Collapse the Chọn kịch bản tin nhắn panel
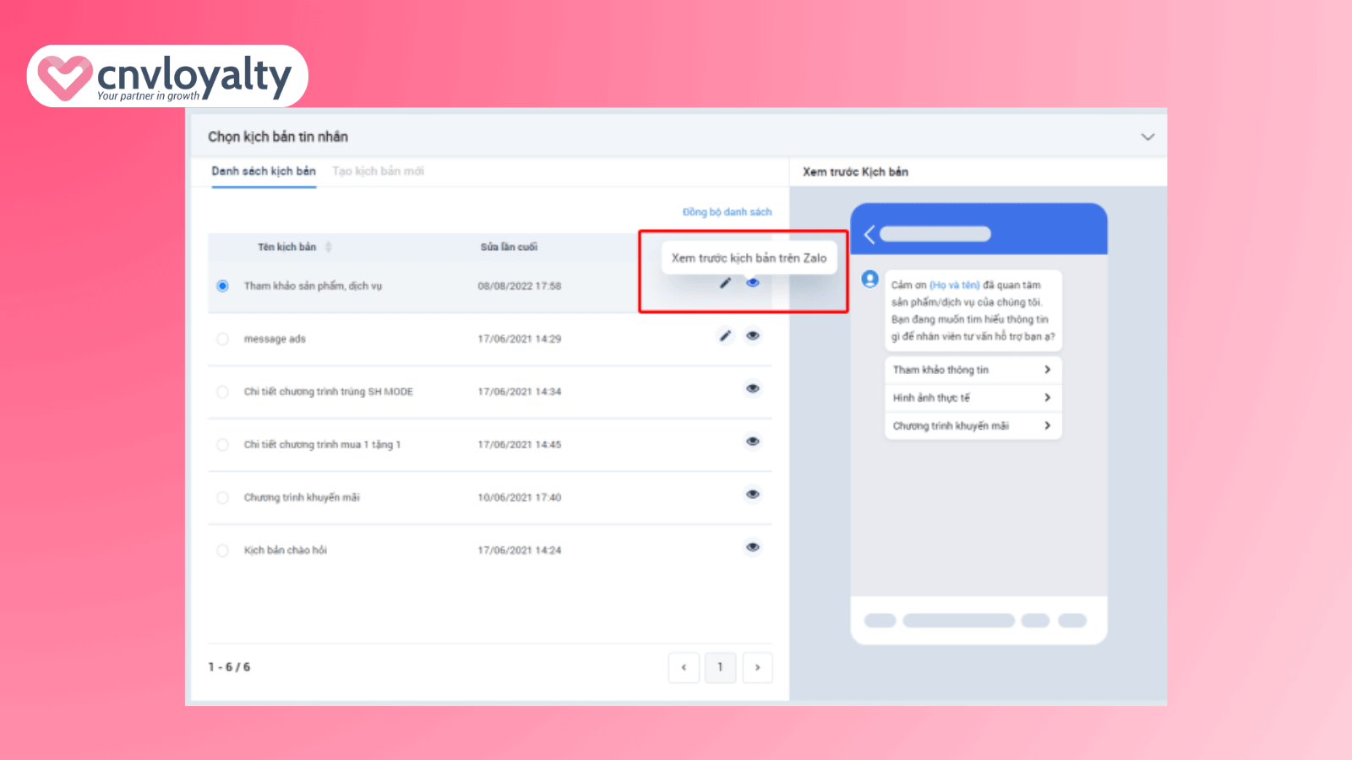 (x=1148, y=137)
